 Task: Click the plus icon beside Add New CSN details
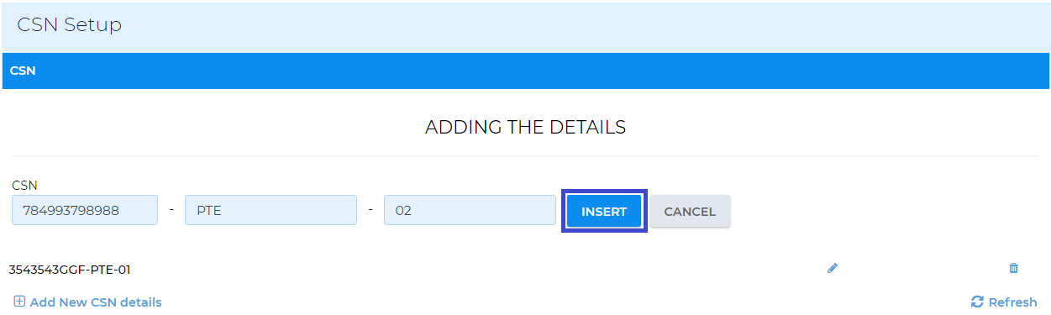click(x=19, y=302)
